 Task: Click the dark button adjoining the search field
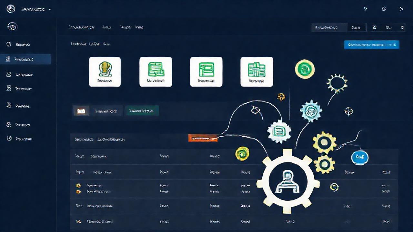356,28
